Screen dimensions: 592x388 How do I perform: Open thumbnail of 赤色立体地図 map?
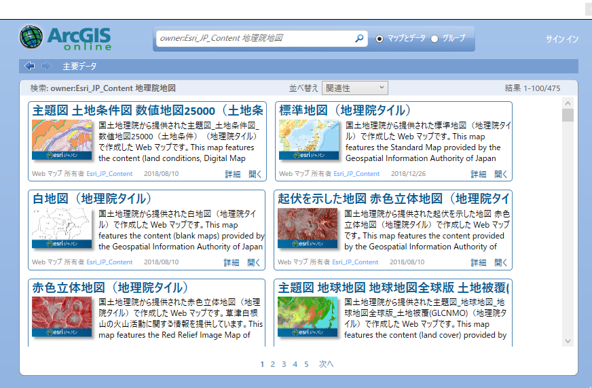point(62,317)
